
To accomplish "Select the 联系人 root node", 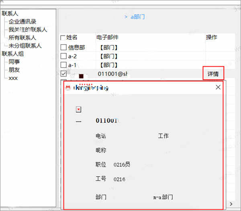I will 10,14.
